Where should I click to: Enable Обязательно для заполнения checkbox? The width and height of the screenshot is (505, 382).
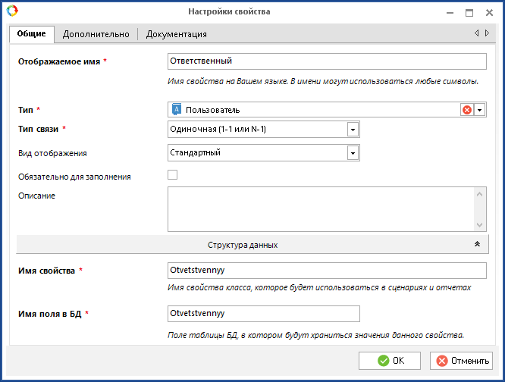(172, 175)
